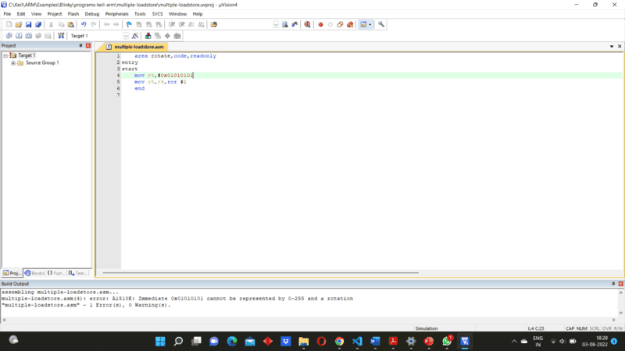Click the Cut scissors icon
The image size is (625, 351).
[x=51, y=25]
